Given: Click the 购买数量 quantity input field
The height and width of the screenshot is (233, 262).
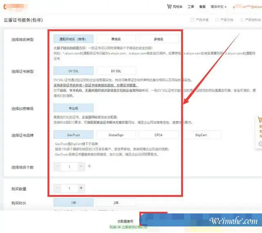Looking at the screenshot, I should [69, 188].
